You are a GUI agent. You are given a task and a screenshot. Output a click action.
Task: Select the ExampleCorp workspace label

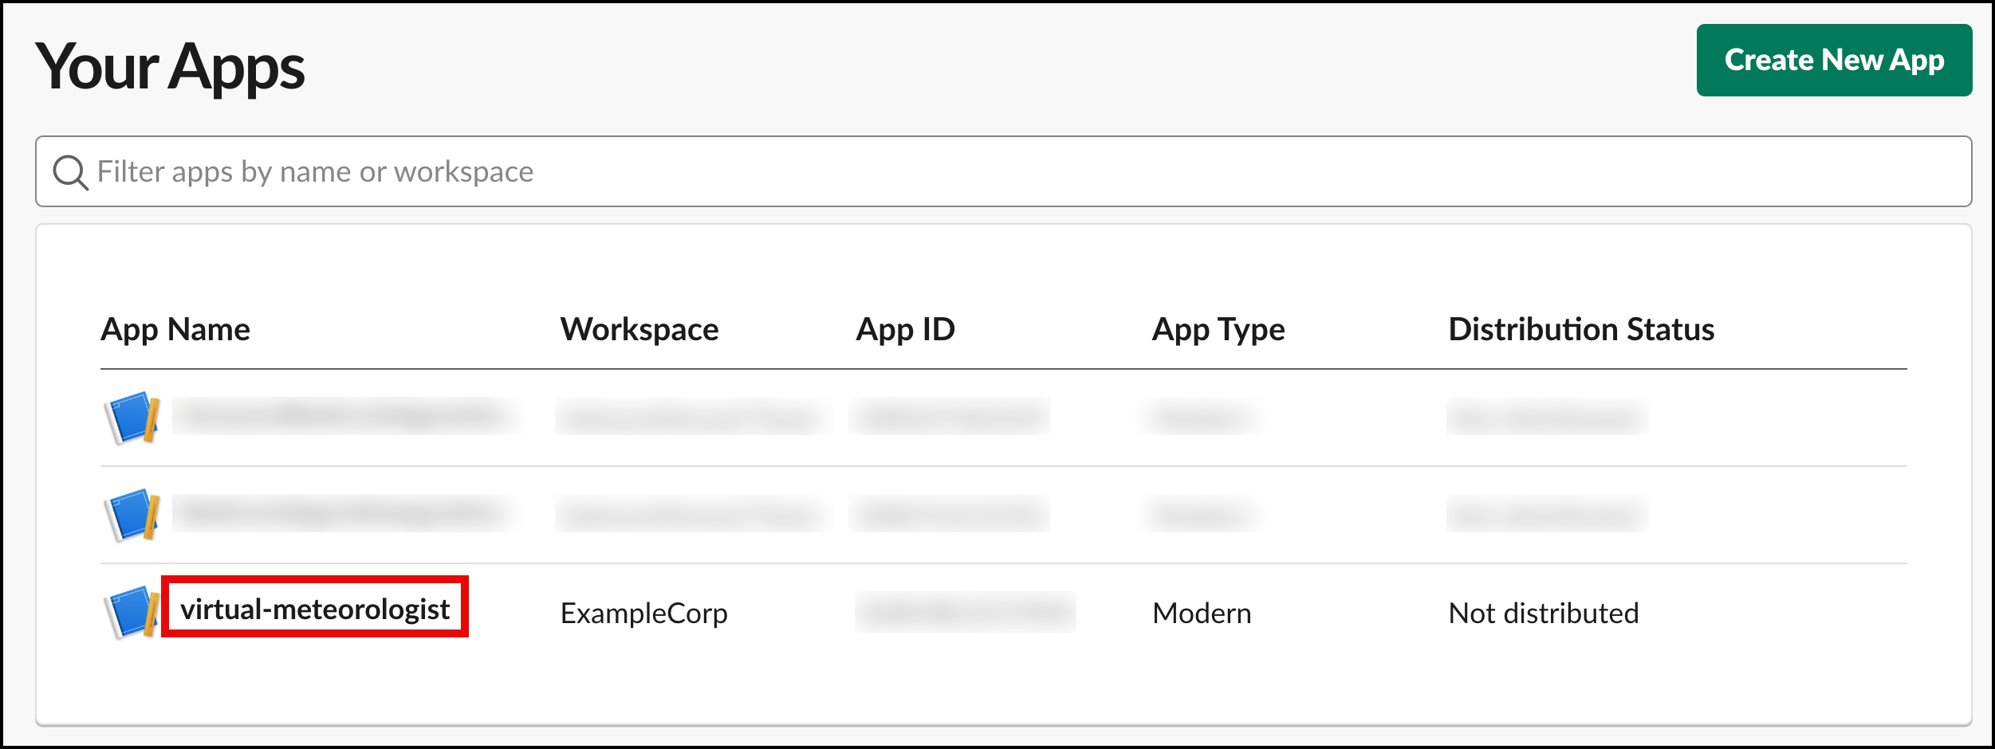[x=644, y=613]
